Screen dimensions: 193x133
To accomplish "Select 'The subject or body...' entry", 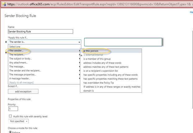I will [44, 59].
